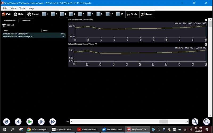Image resolution: width=213 pixels, height=133 pixels.
Task: Toggle the Scale option
Action: click(x=132, y=14)
